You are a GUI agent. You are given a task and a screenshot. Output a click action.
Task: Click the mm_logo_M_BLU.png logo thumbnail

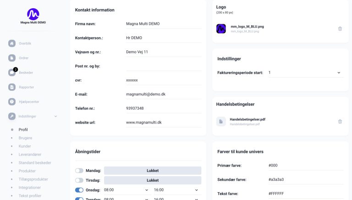tap(221, 29)
